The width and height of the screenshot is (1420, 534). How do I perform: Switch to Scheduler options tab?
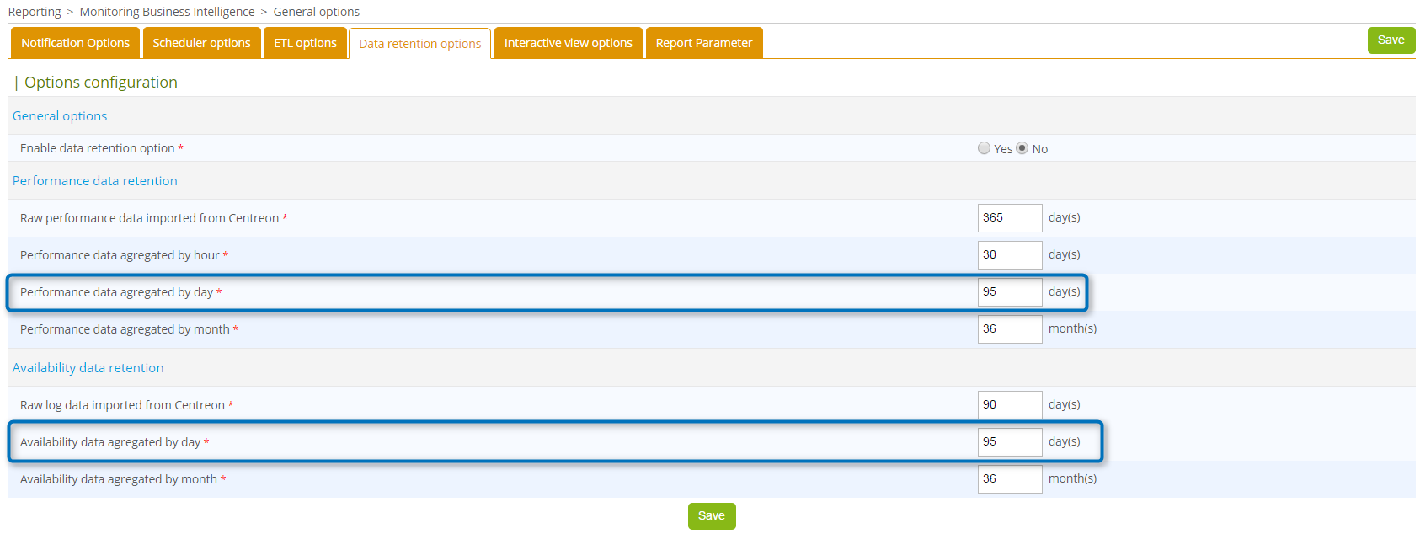[x=201, y=43]
